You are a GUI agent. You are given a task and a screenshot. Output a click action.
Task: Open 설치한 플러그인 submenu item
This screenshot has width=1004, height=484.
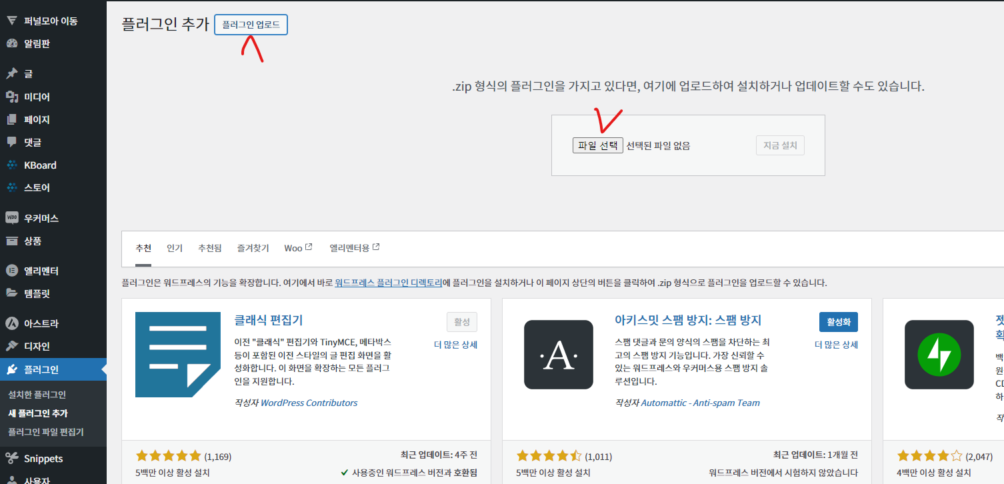click(x=37, y=395)
